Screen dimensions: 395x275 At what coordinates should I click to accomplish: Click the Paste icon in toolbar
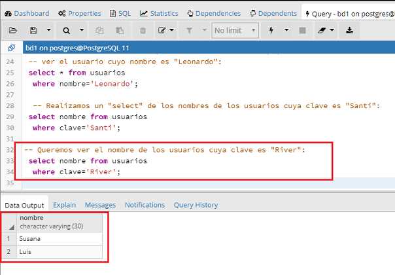120,31
